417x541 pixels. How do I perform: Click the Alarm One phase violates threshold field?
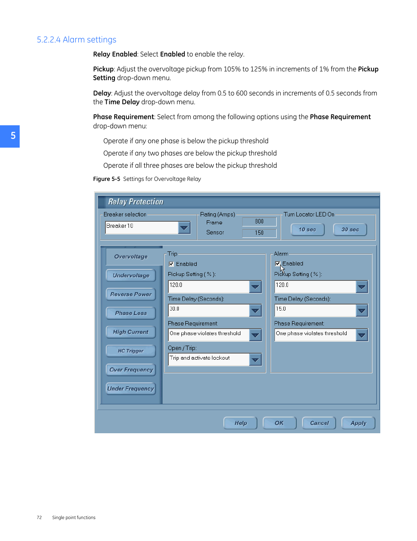pyautogui.click(x=315, y=335)
